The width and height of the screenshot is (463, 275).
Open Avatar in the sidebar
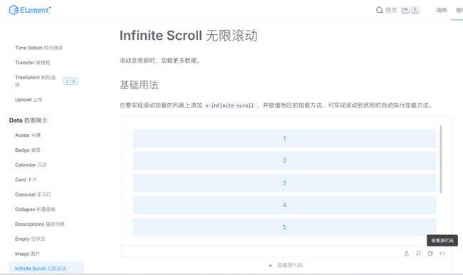pos(28,135)
